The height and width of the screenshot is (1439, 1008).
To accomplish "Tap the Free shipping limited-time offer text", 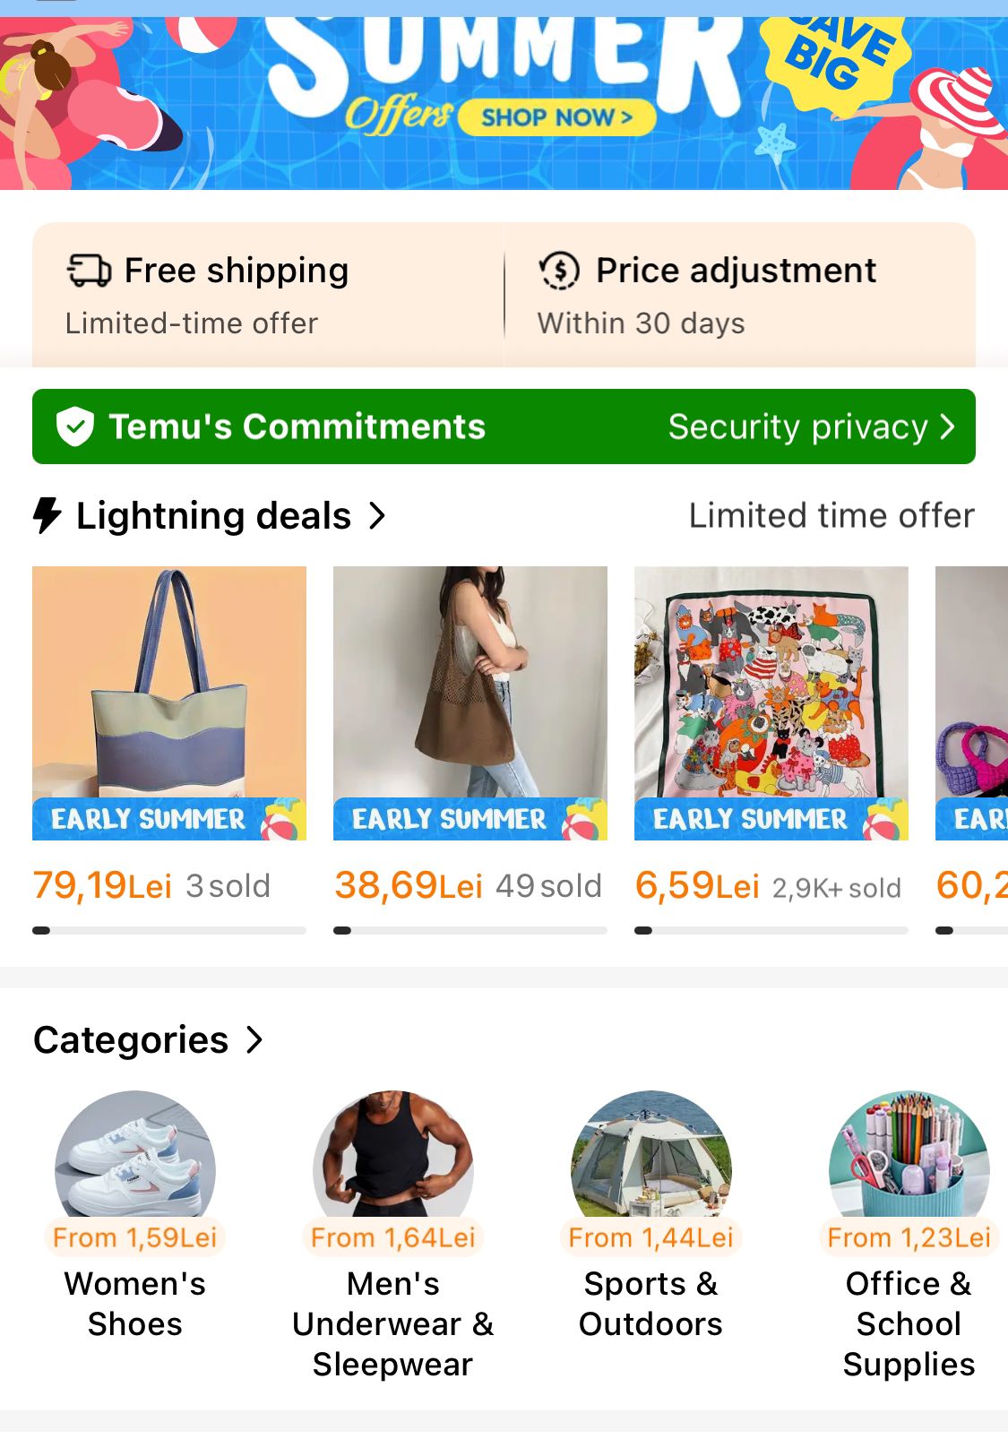I will click(192, 323).
